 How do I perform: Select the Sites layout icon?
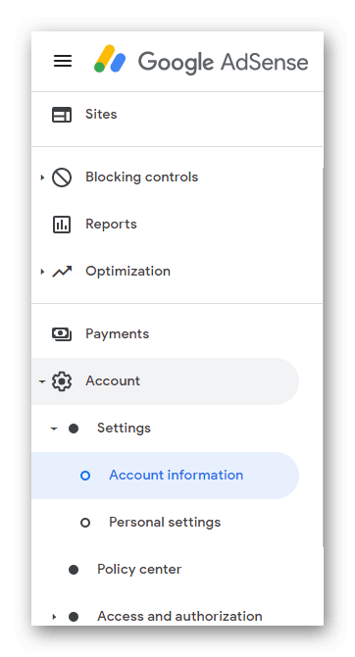click(x=62, y=115)
